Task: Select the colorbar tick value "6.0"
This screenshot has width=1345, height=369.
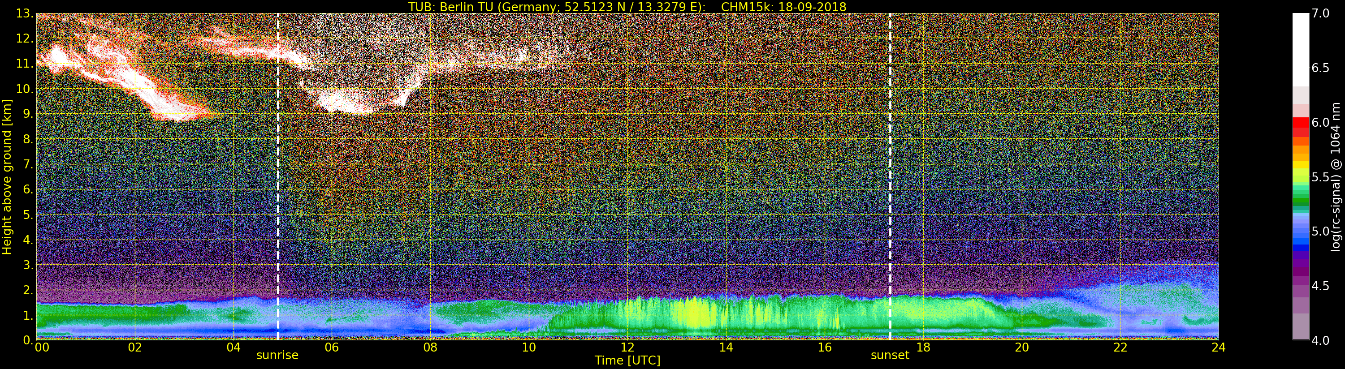Action: click(1320, 123)
